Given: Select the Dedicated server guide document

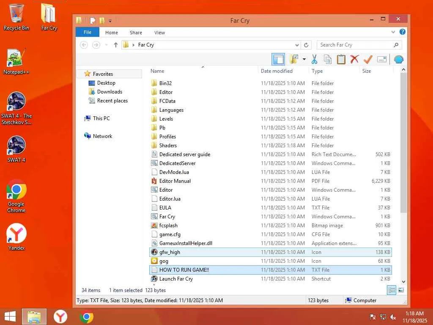Looking at the screenshot, I should pos(270,154).
